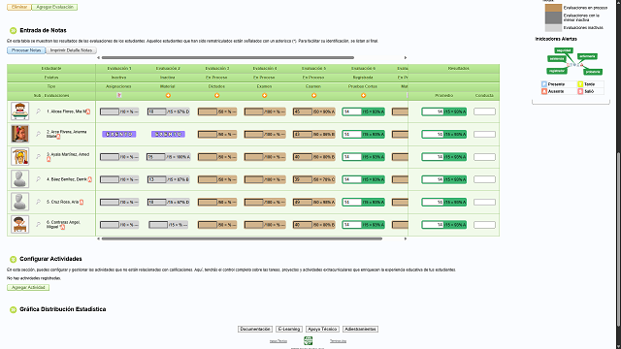Click the upper horizontal scrollbar above the table
Image resolution: width=621 pixels, height=349 pixels.
228,58
